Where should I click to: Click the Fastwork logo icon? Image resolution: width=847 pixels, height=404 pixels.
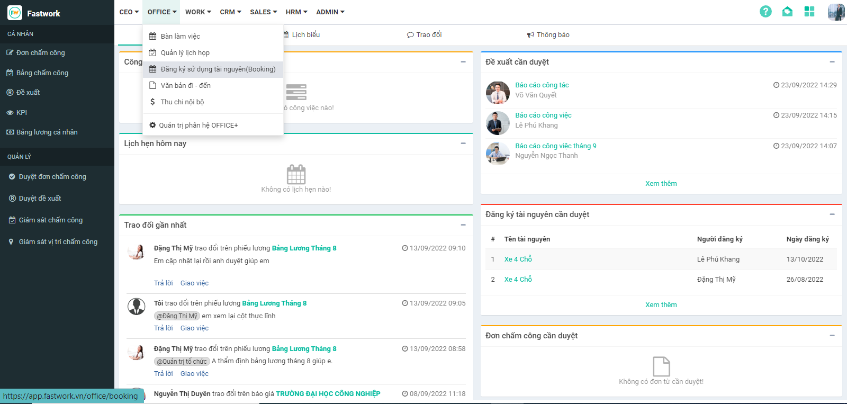[x=14, y=13]
